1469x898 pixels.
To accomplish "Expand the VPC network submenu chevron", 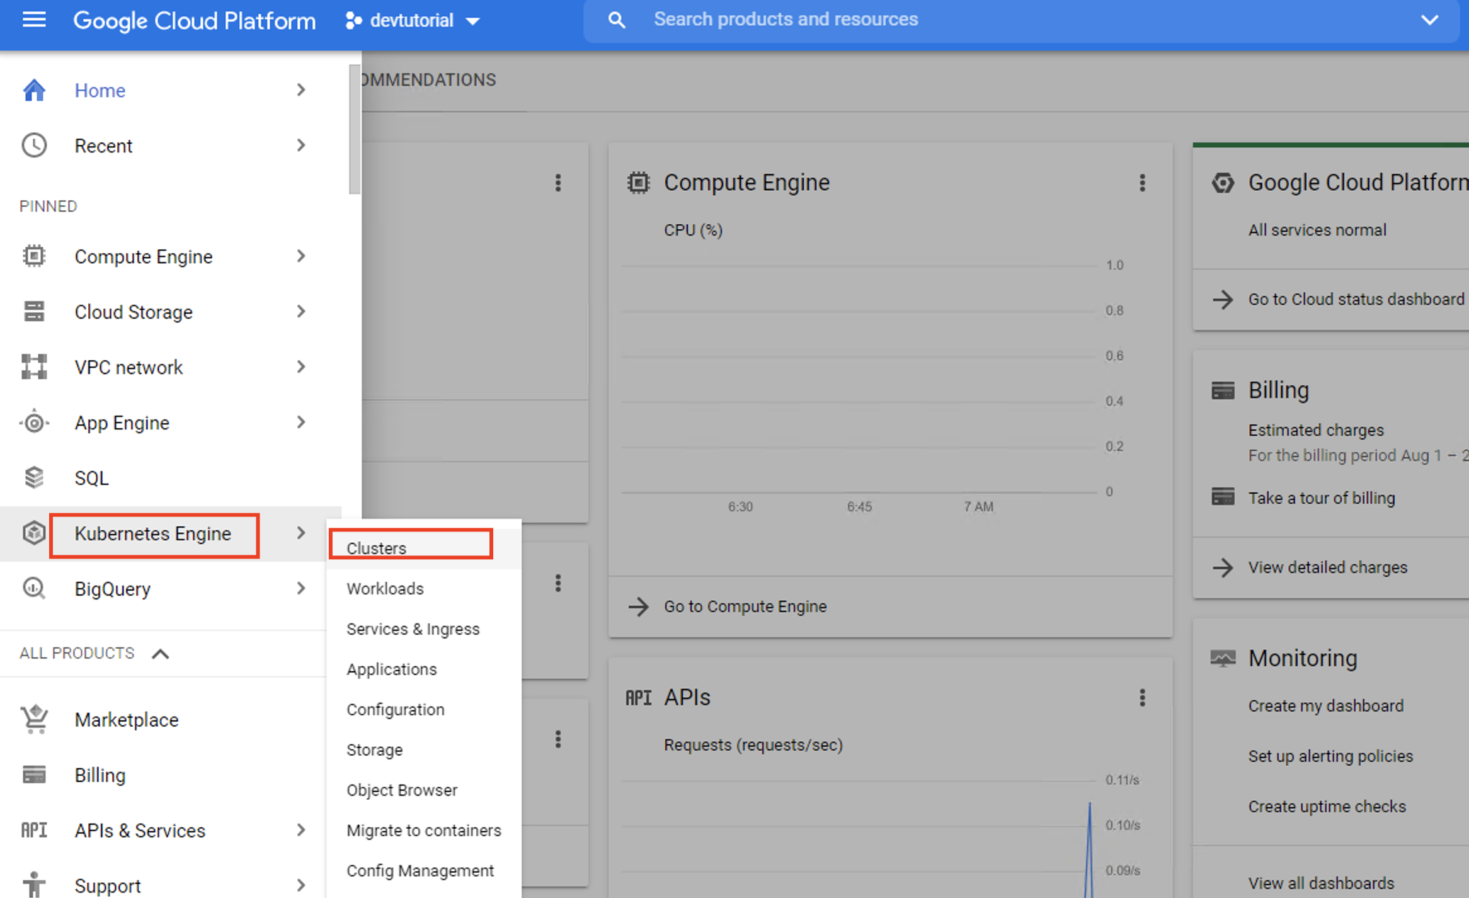I will click(x=301, y=367).
